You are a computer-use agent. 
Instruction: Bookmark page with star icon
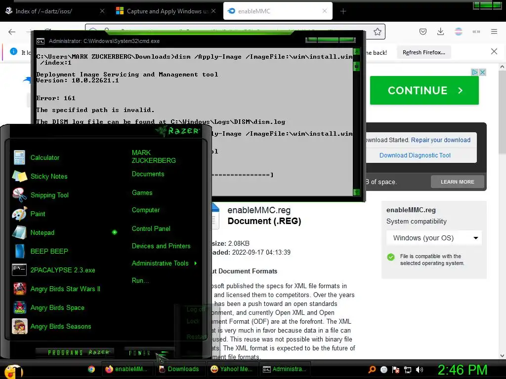(x=377, y=32)
